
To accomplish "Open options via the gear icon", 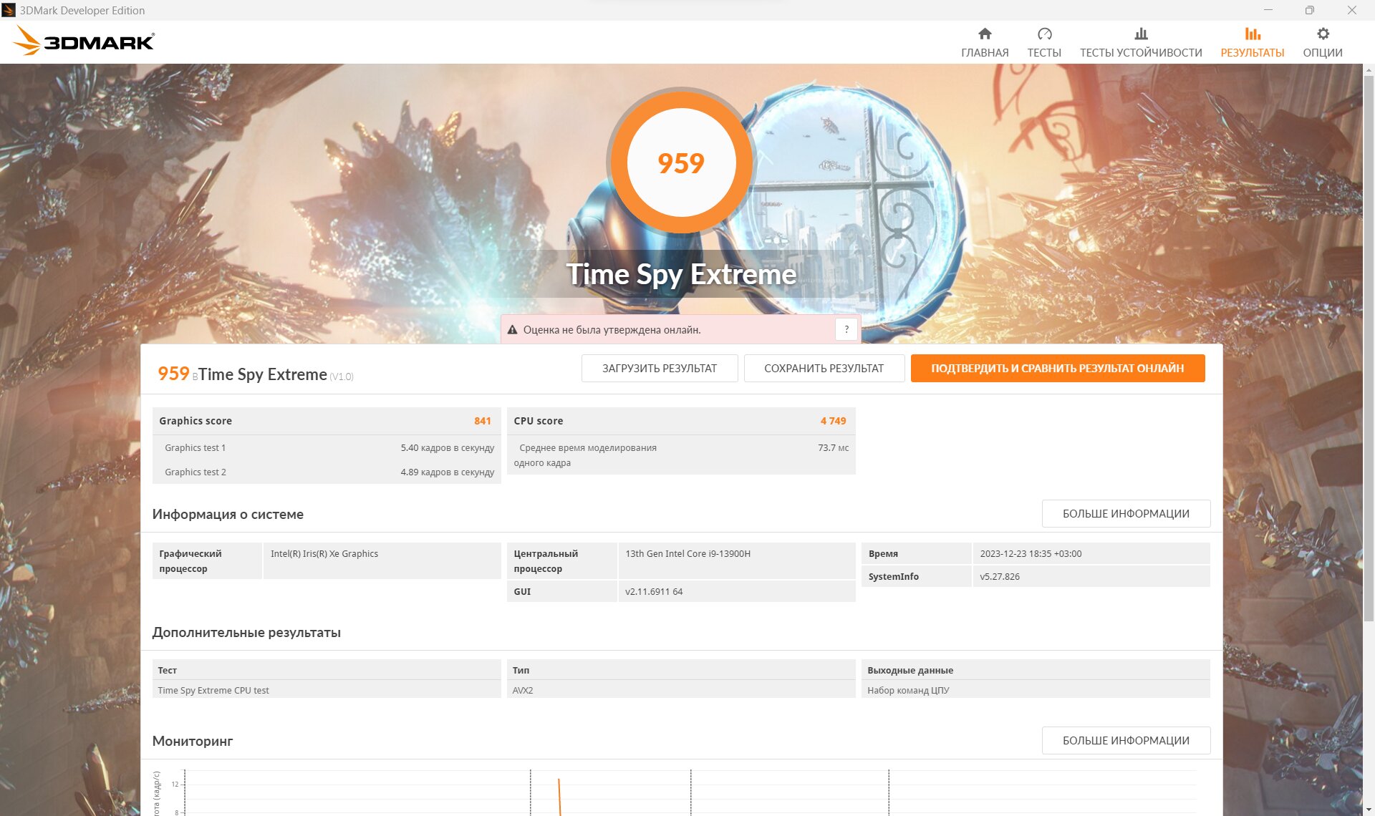I will (1323, 34).
